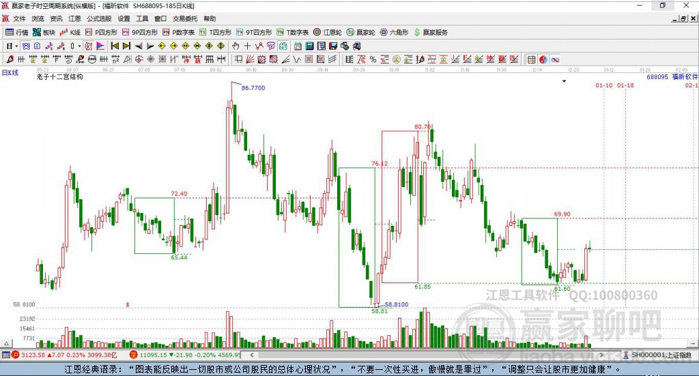Open the P四方形 tool
The height and width of the screenshot is (376, 699).
(x=101, y=32)
